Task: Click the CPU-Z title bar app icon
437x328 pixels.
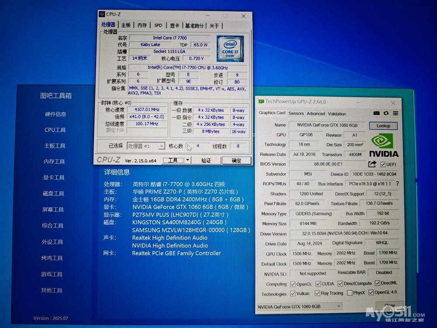Action: (102, 14)
